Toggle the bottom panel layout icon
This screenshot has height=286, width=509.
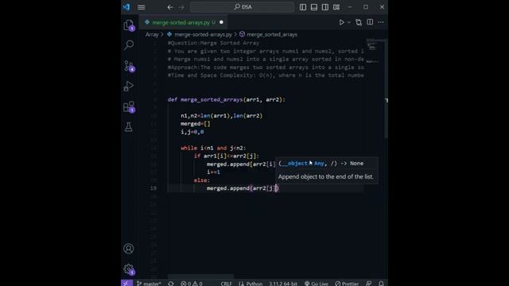pyautogui.click(x=314, y=7)
